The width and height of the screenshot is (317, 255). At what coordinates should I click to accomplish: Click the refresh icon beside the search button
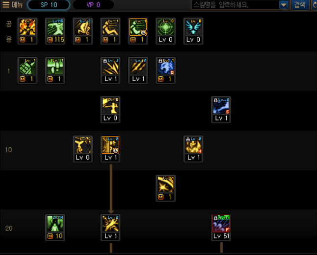click(x=314, y=5)
